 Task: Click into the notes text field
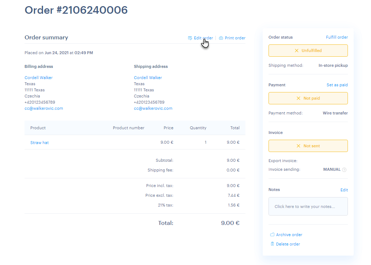pyautogui.click(x=308, y=207)
